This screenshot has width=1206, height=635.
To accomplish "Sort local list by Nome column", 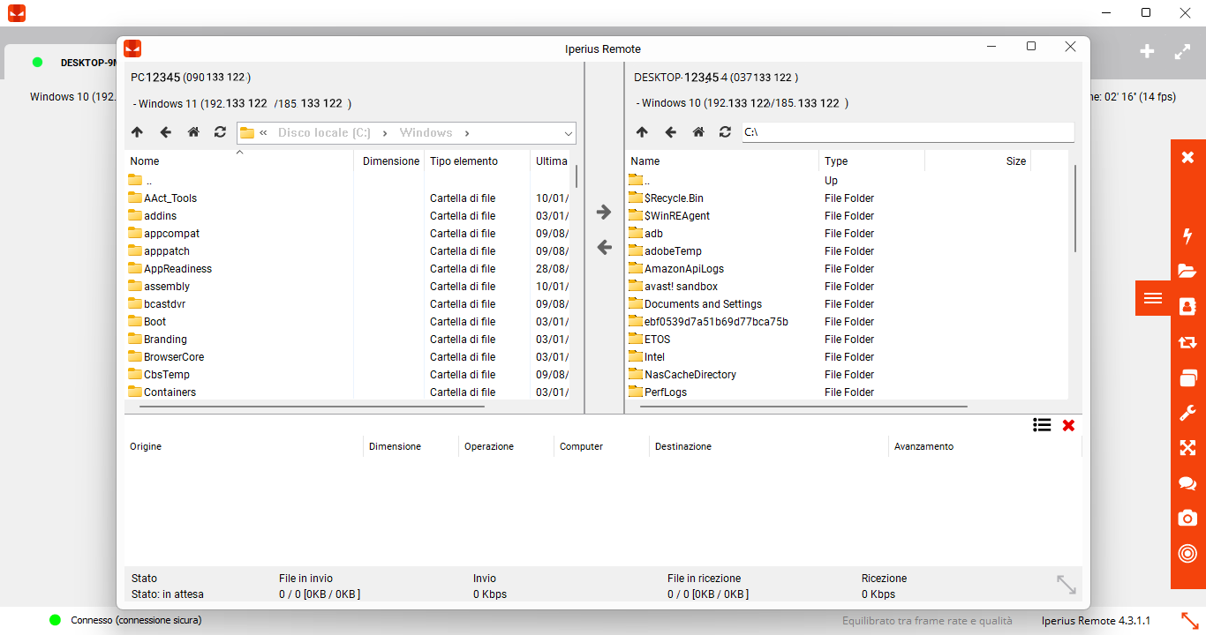I will point(238,161).
